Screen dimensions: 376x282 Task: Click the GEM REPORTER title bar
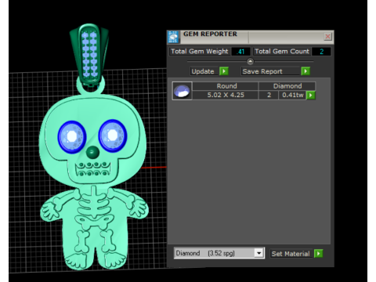(x=251, y=37)
